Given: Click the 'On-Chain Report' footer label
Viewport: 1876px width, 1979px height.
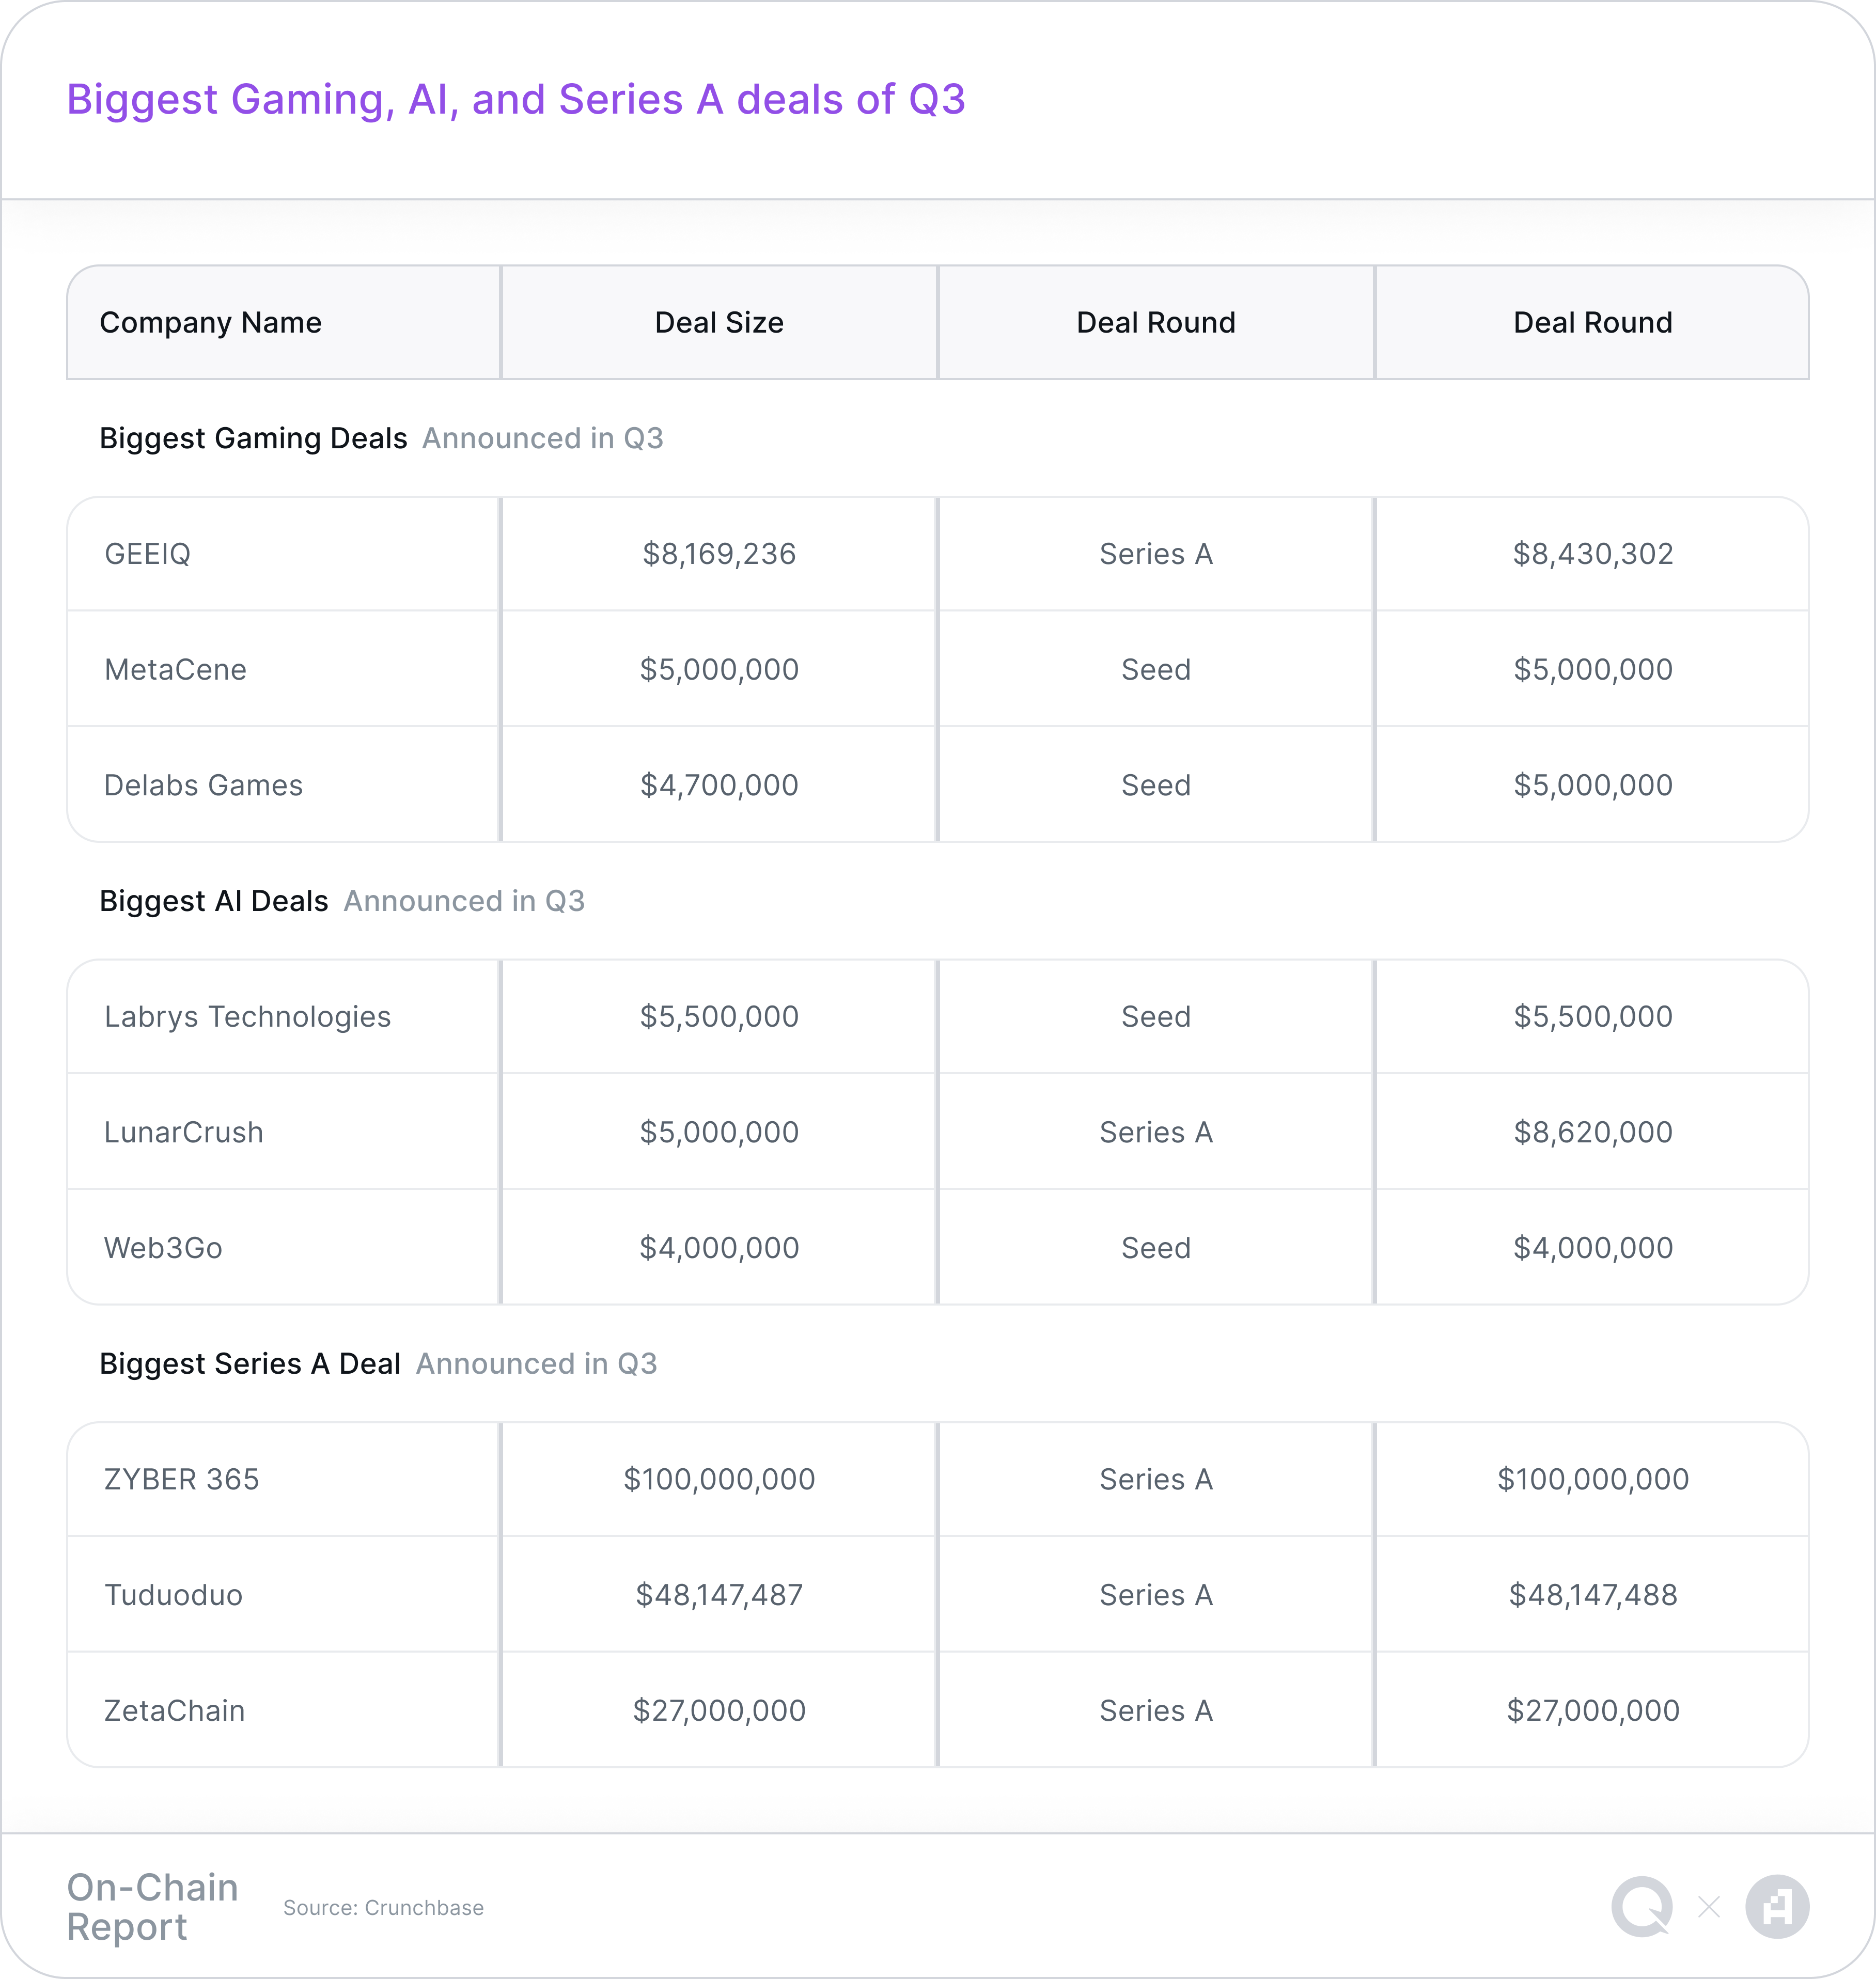Looking at the screenshot, I should click(x=152, y=1907).
